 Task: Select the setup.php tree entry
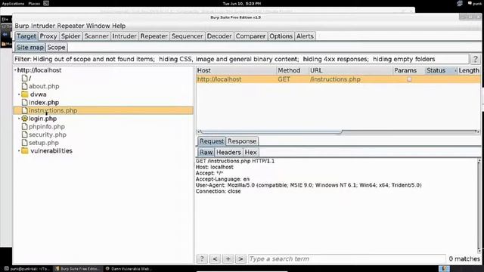[44, 143]
